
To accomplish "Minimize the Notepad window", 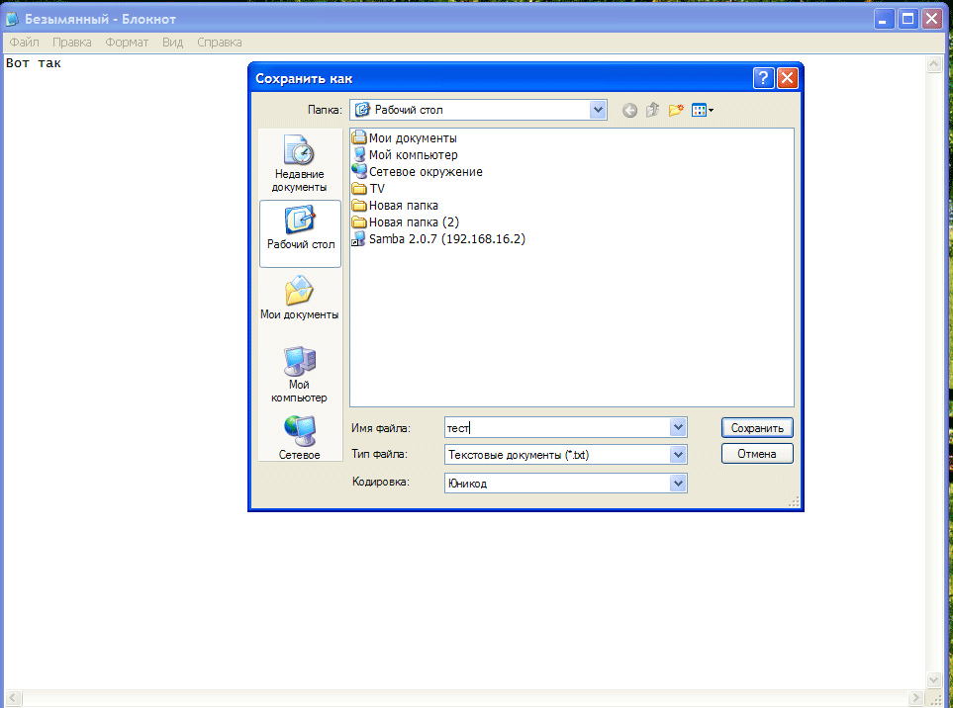I will [x=885, y=19].
